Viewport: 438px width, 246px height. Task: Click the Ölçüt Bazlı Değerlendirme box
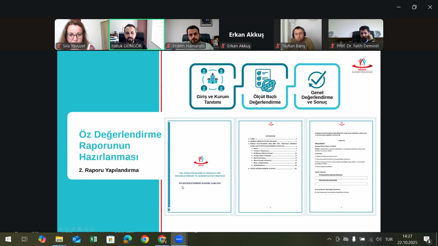point(265,86)
